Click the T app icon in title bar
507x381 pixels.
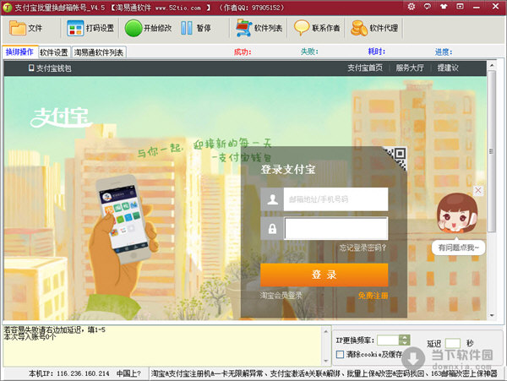[x=7, y=7]
